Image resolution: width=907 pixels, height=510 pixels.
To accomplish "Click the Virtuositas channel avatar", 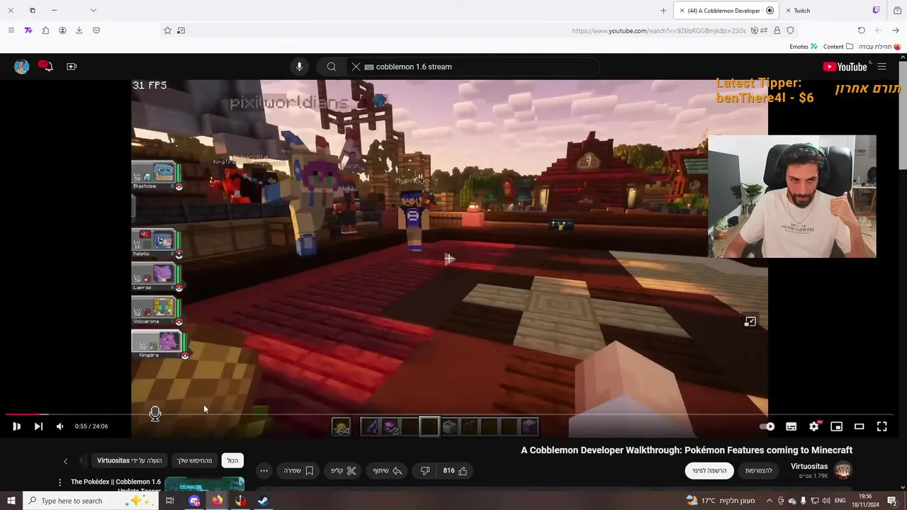I will [x=843, y=470].
